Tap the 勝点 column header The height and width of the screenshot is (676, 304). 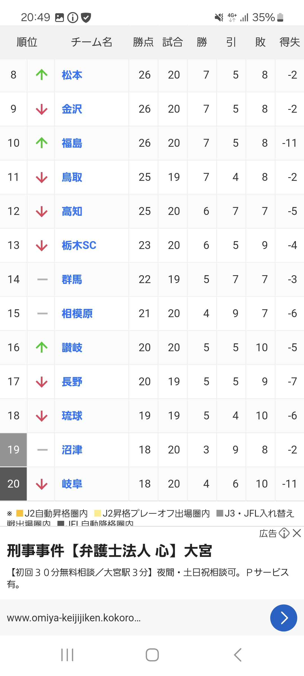click(x=143, y=42)
